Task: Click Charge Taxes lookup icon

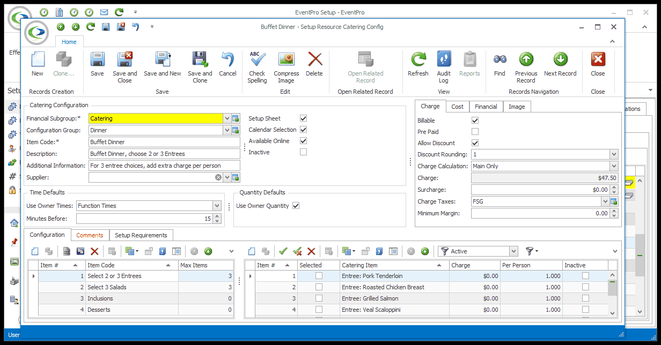Action: tap(614, 201)
